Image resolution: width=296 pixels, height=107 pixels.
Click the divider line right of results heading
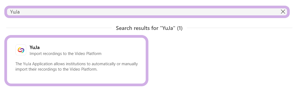point(240,28)
